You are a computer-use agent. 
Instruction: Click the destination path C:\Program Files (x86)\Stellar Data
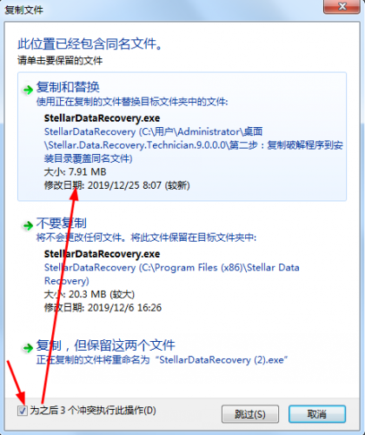coord(172,274)
